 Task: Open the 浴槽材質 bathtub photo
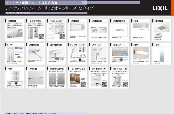pos(15,33)
